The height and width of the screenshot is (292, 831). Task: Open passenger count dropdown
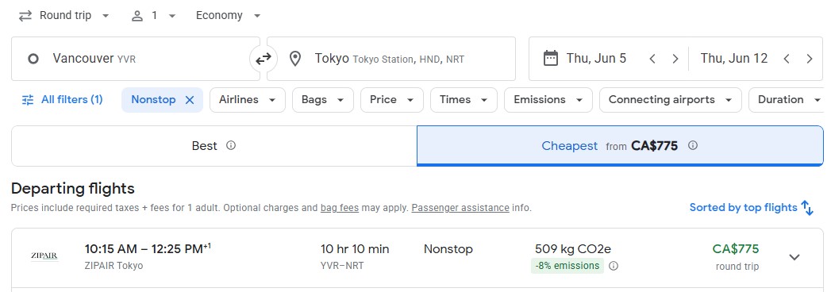[154, 15]
